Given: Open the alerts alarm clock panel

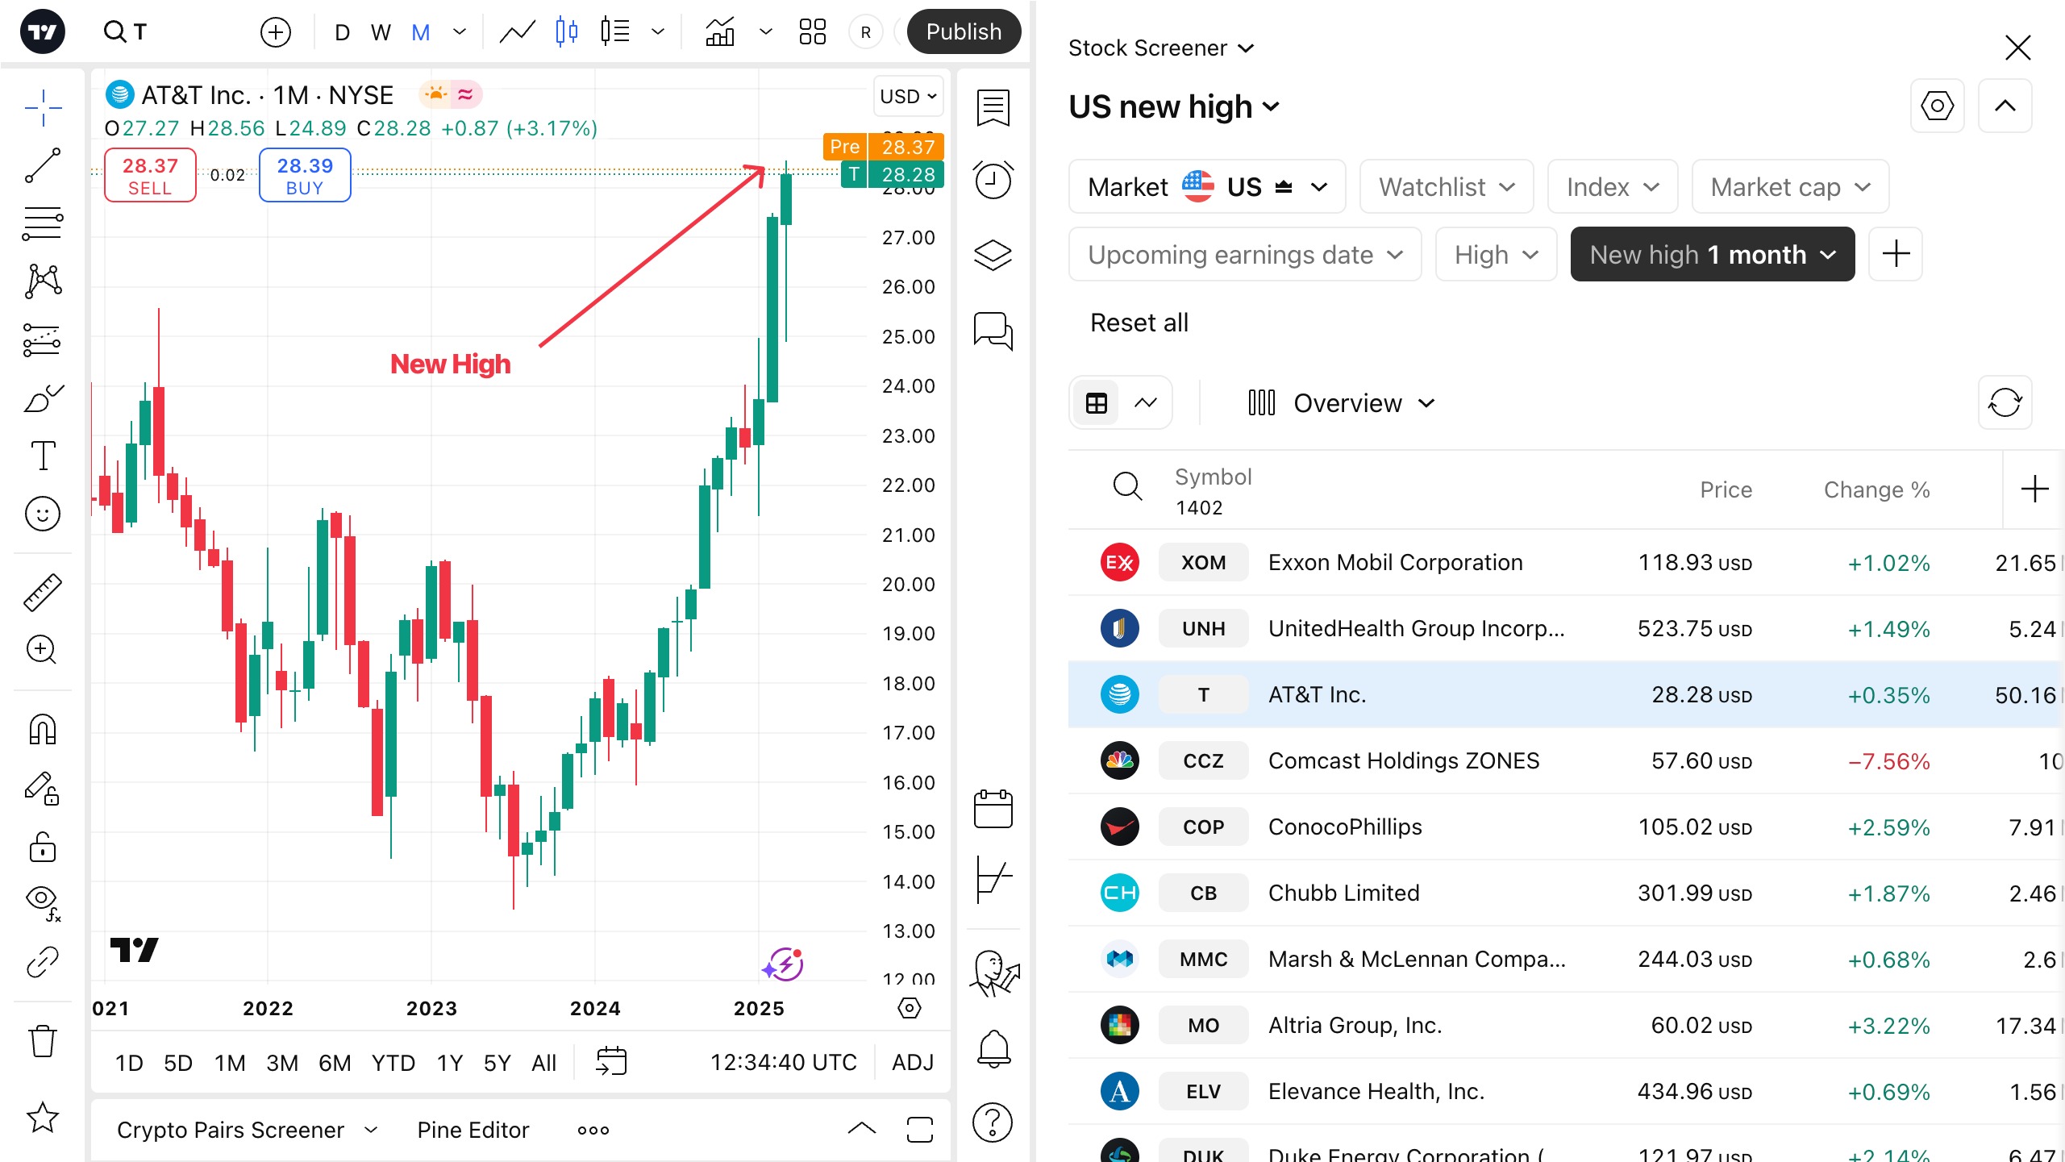Looking at the screenshot, I should (x=993, y=181).
